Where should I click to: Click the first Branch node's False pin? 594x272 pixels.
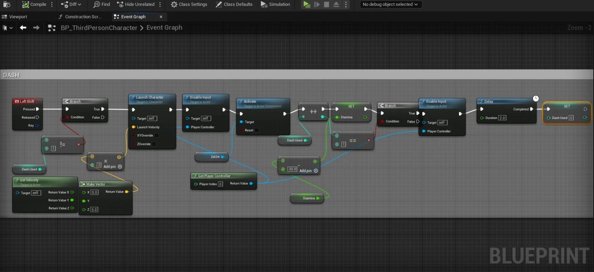tap(103, 117)
